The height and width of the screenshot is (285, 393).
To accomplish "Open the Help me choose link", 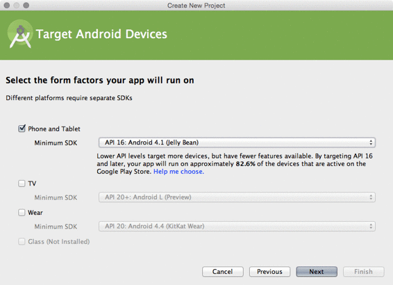I will tap(178, 172).
